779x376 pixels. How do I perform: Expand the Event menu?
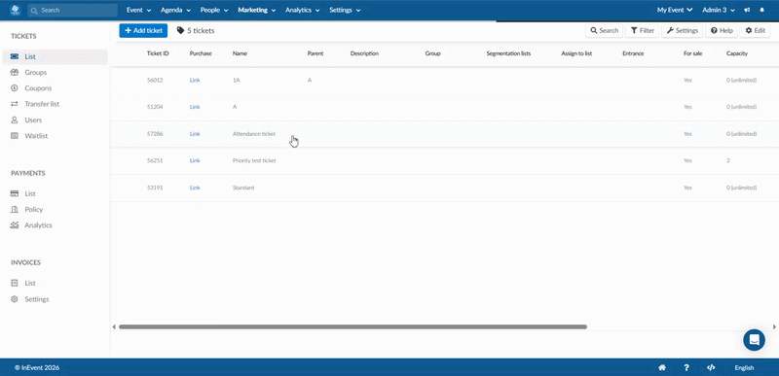click(x=138, y=10)
